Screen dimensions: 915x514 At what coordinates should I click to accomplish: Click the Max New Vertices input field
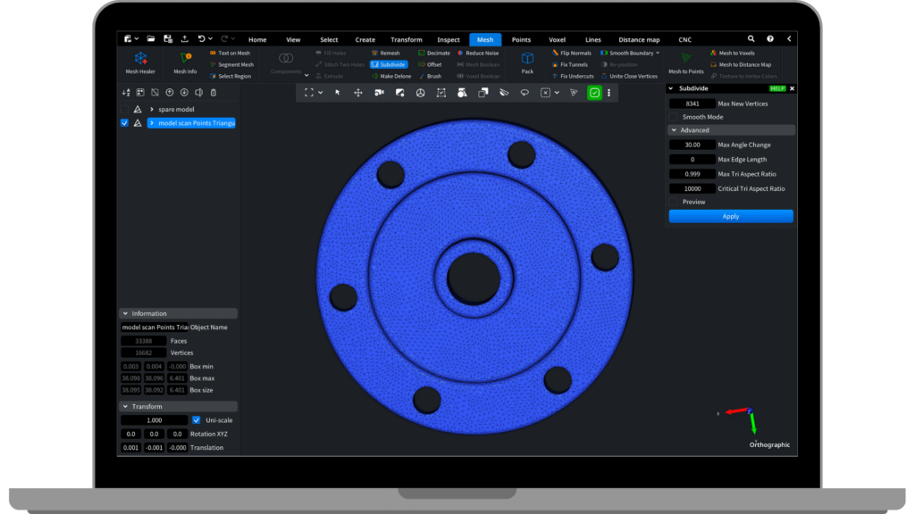click(x=693, y=104)
